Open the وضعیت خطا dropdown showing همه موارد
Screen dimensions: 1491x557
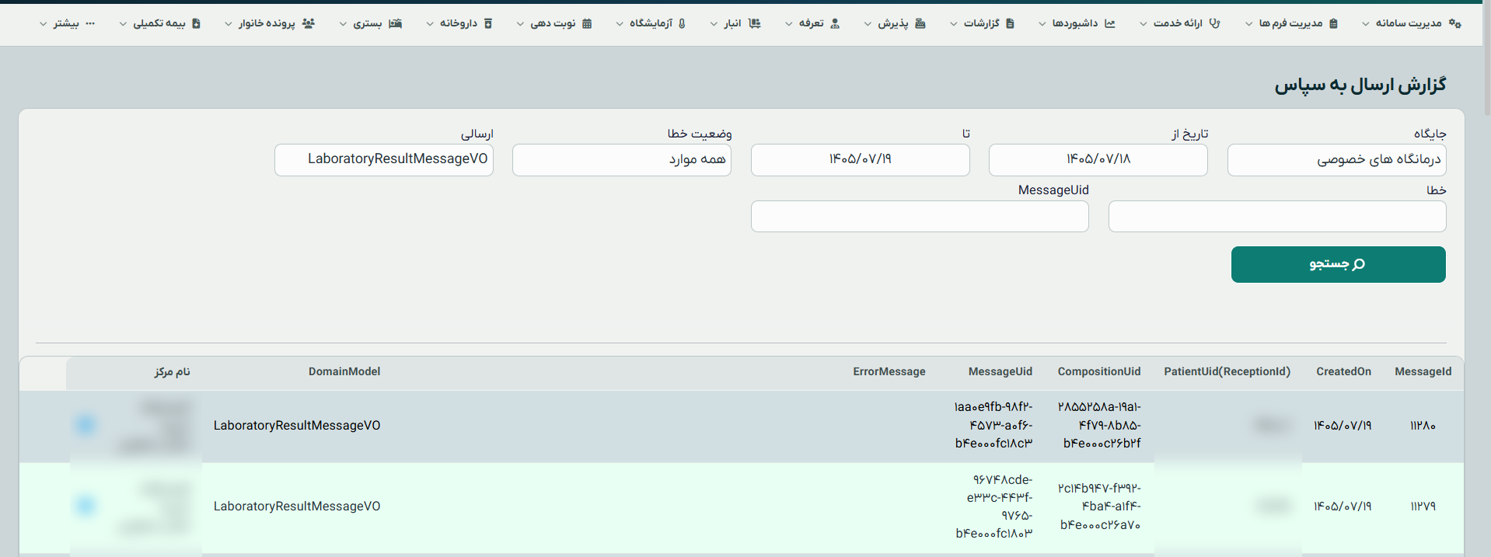[622, 160]
